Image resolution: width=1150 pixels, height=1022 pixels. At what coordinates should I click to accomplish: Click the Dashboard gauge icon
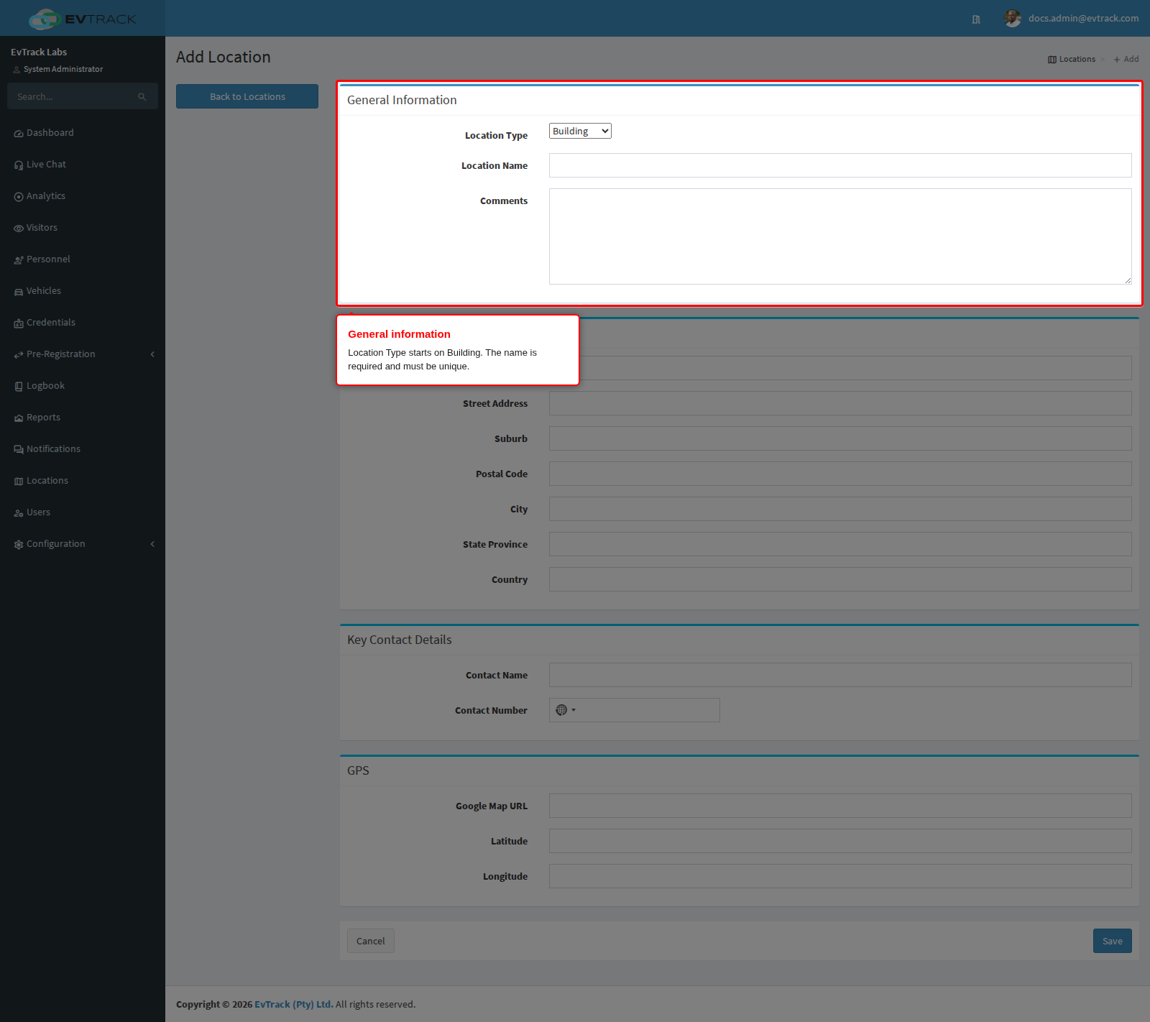pos(19,134)
